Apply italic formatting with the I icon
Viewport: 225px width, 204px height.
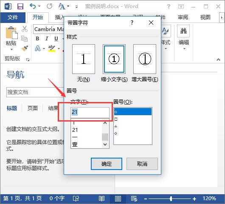(x=47, y=39)
